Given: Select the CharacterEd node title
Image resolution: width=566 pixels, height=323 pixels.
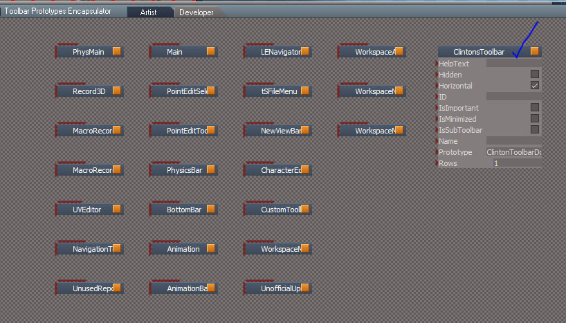Looking at the screenshot, I should pyautogui.click(x=281, y=170).
